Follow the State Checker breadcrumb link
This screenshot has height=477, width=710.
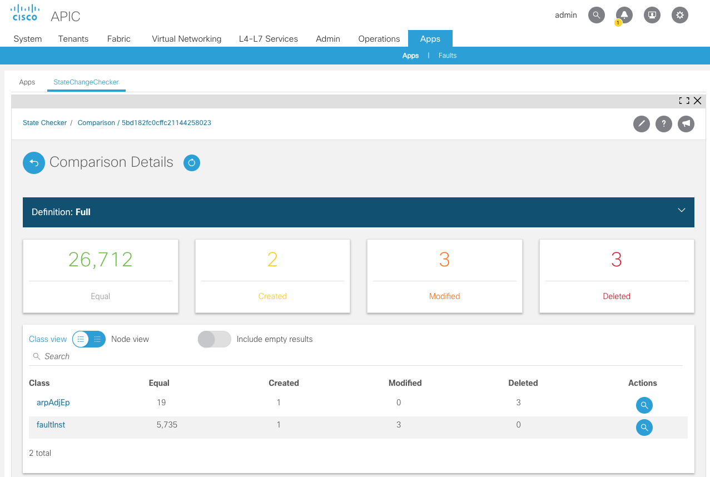[x=44, y=122]
